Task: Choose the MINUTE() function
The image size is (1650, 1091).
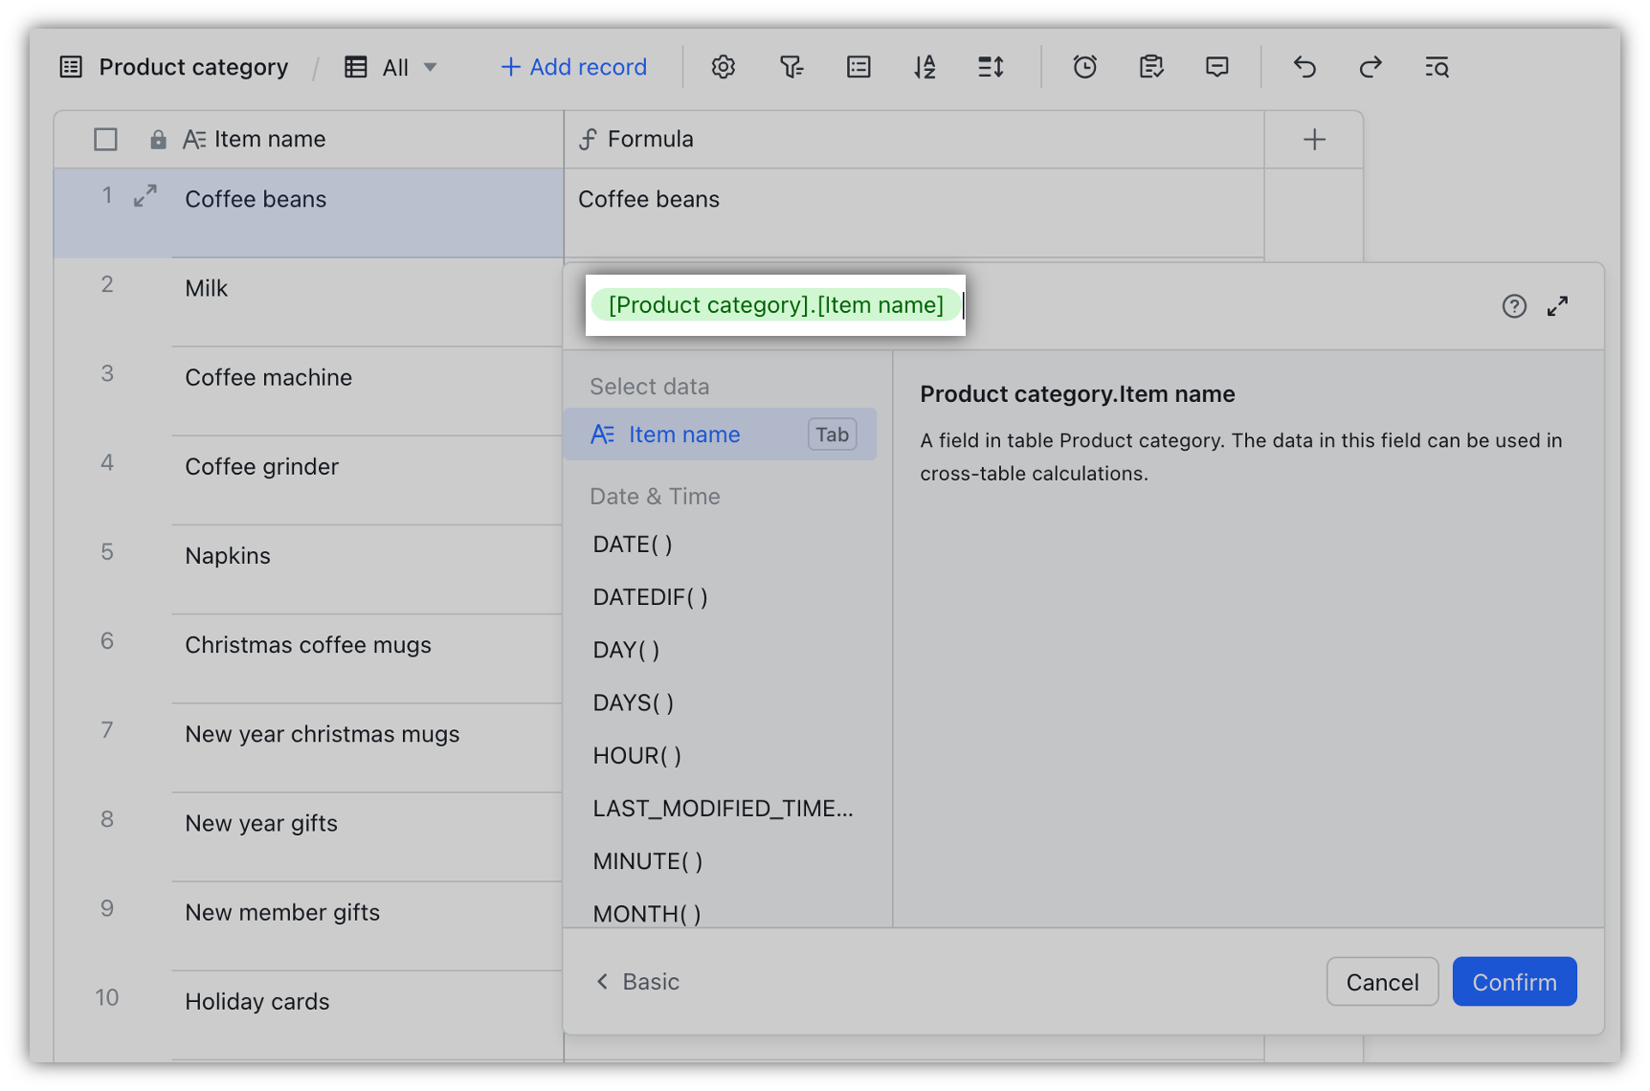Action: [x=647, y=861]
